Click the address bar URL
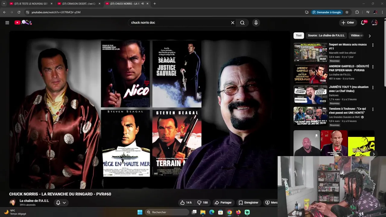This screenshot has width=386, height=217. [x=56, y=12]
